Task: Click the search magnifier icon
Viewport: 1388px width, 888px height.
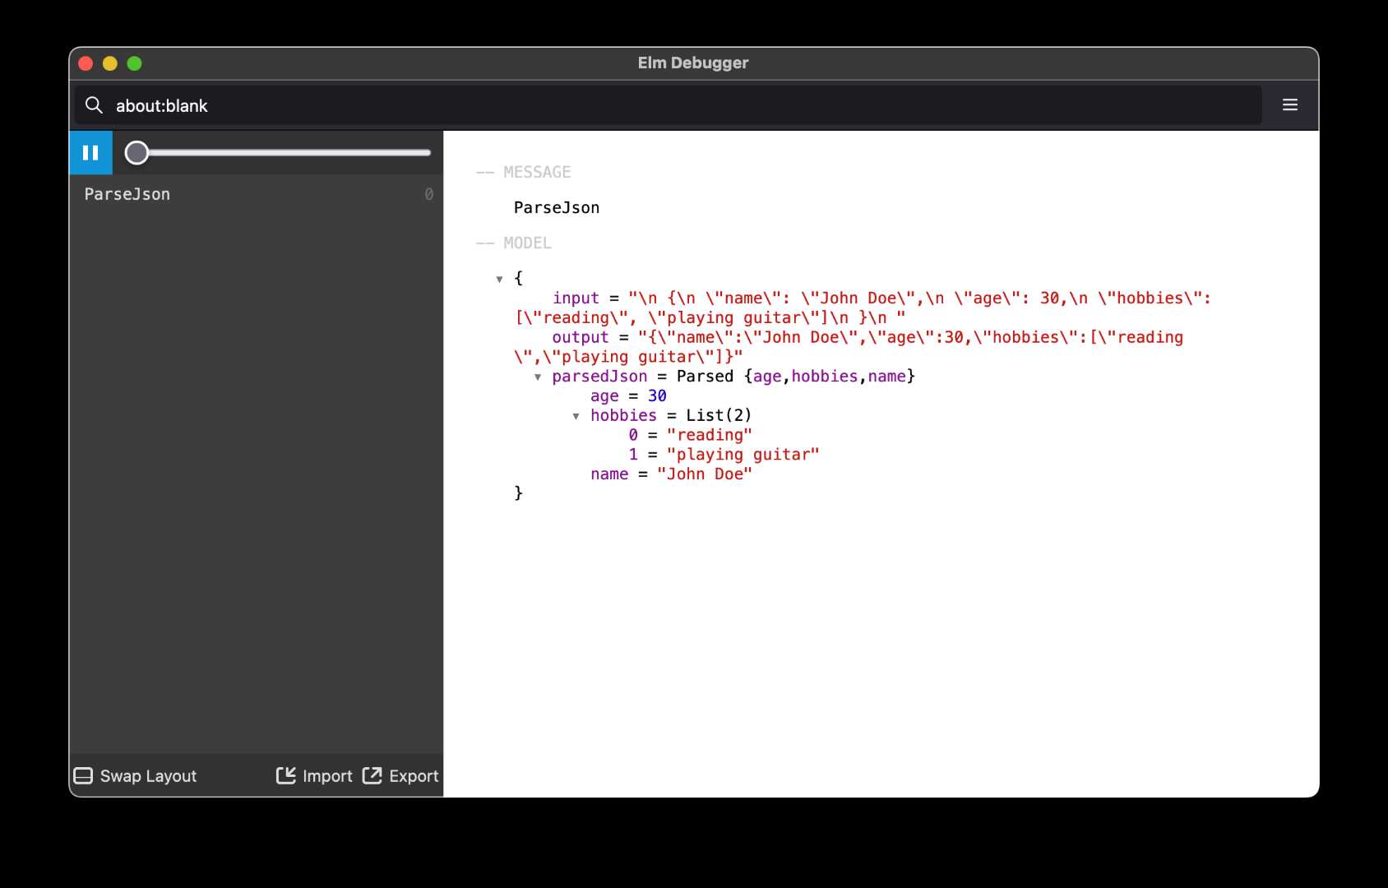Action: 94,105
